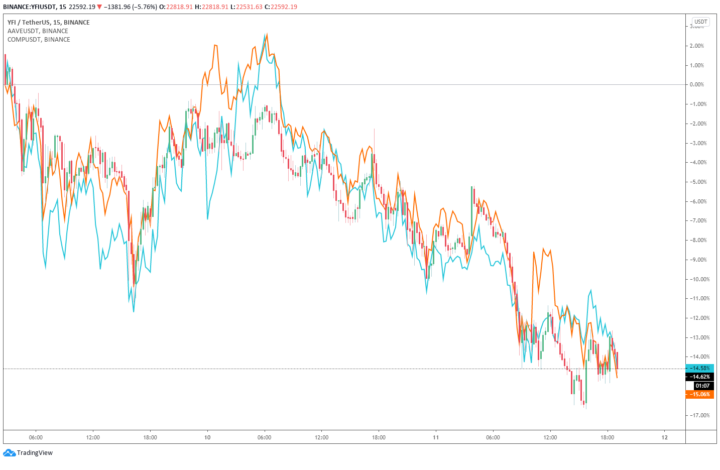Viewport: 720px width, 470px height.
Task: Click the high value H:22818.91
Action: pos(211,7)
